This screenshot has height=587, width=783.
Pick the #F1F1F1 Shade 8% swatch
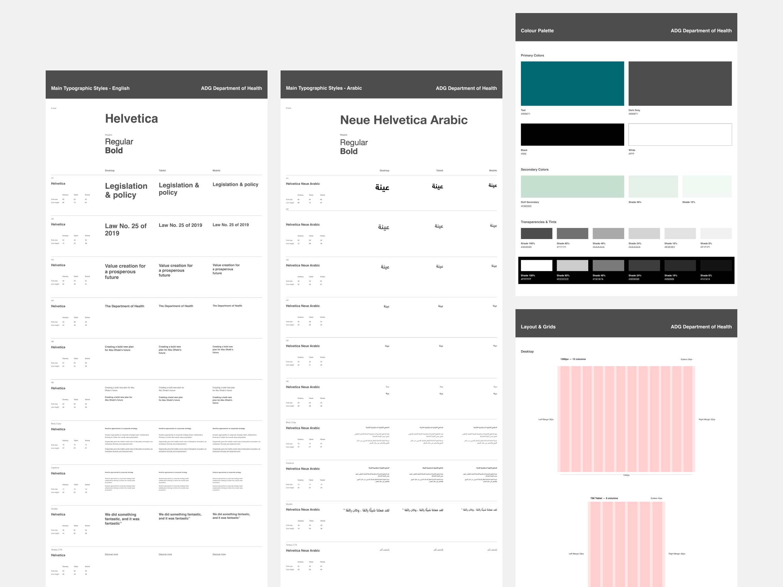point(716,233)
